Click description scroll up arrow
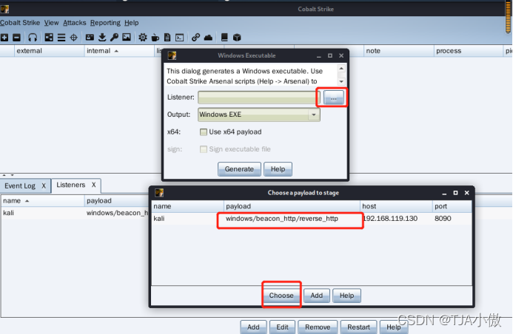 click(341, 69)
